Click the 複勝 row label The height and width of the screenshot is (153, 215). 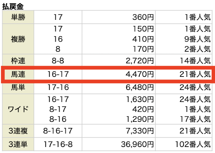pos(18,39)
